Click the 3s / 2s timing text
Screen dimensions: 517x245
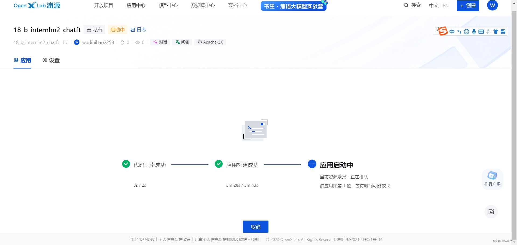tap(140, 185)
